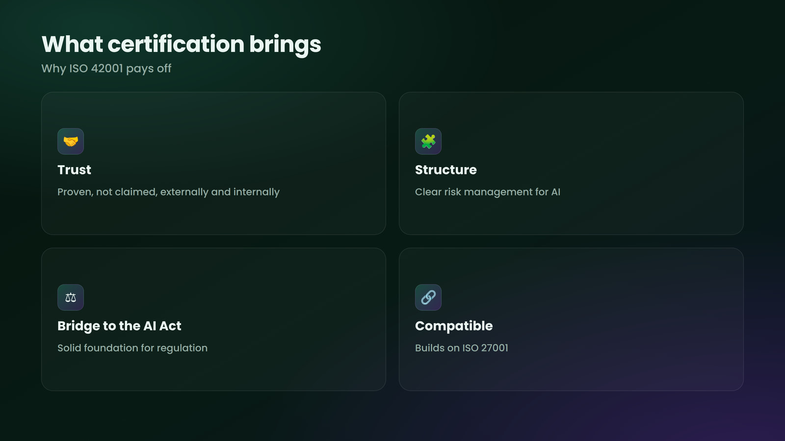Select the Structure card heading
This screenshot has height=441, width=785.
pyautogui.click(x=446, y=170)
